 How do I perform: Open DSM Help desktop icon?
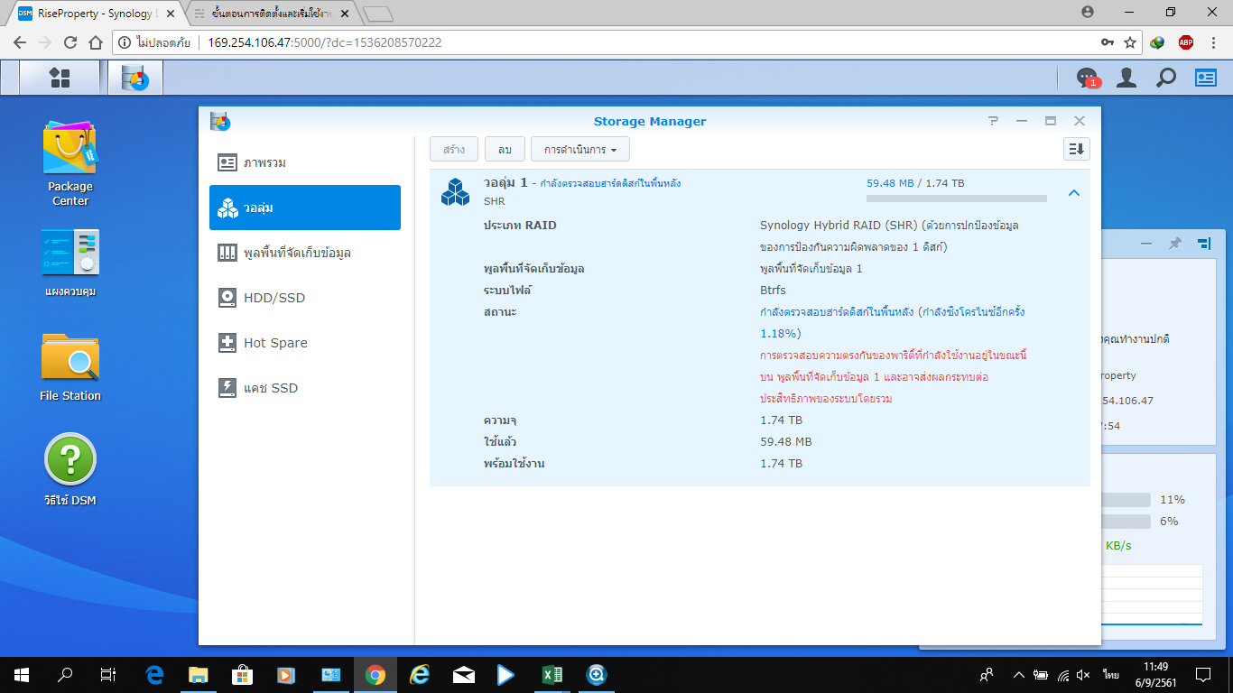click(x=70, y=469)
